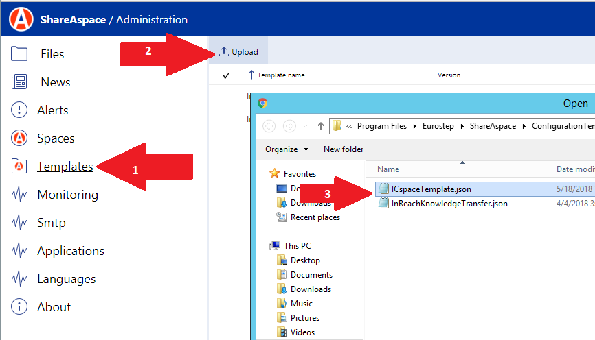
Task: Click the Monitoring pulse icon
Action: [19, 194]
